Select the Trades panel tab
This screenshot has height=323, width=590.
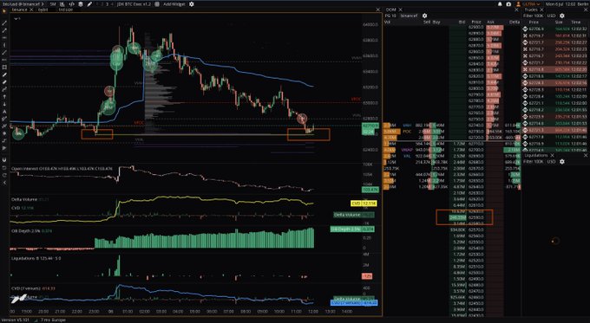click(530, 10)
